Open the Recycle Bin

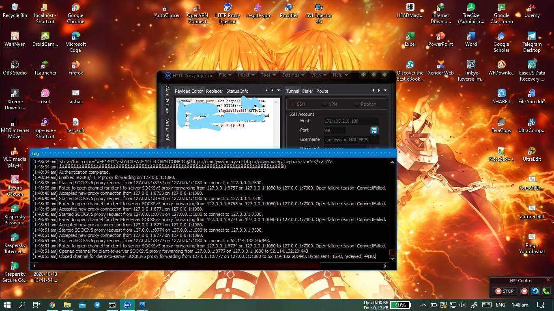click(x=15, y=10)
